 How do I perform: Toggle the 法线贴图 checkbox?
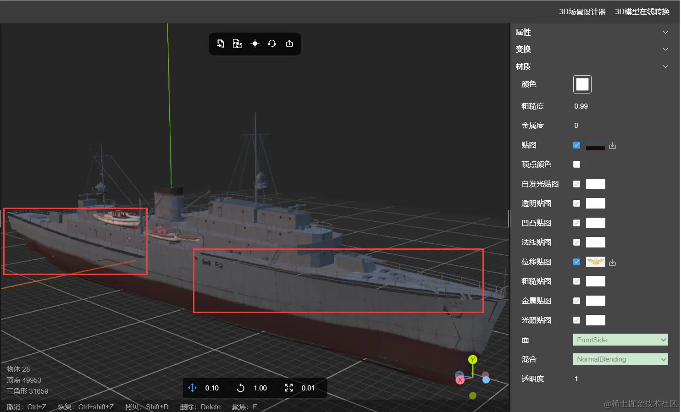[x=576, y=242]
